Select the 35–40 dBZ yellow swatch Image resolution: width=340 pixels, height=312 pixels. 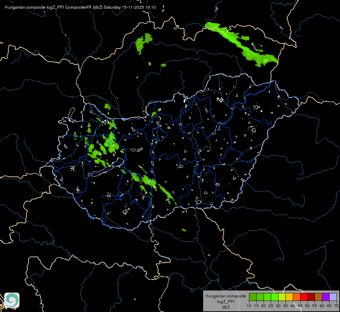pyautogui.click(x=289, y=297)
